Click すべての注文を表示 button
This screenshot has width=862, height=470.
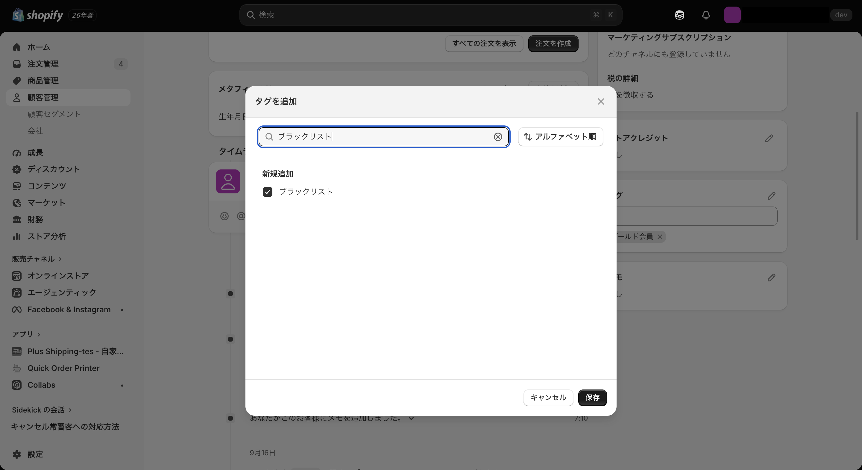[x=484, y=43]
